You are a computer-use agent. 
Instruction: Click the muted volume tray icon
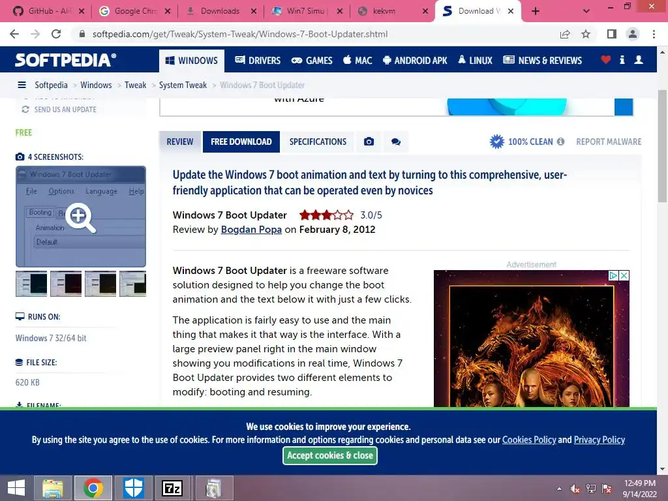click(x=575, y=489)
